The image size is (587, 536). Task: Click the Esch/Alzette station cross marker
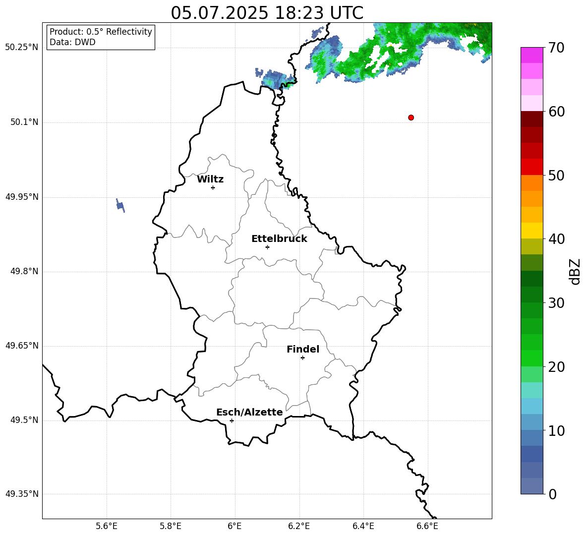(232, 420)
